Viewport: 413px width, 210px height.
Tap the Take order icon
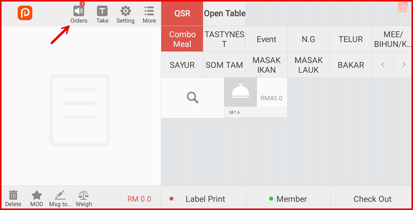(102, 11)
